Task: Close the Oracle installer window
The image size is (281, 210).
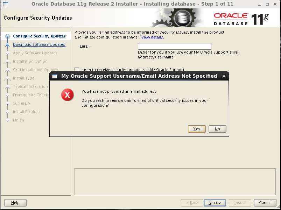Action: pos(275,4)
